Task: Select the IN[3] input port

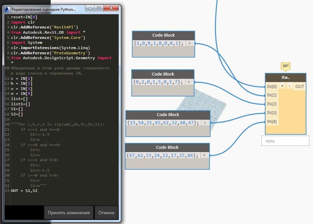Action: click(x=272, y=113)
